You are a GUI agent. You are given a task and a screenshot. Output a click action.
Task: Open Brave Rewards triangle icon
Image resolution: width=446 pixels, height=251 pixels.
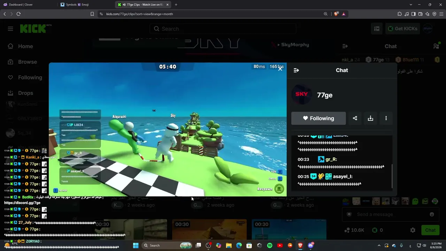344,14
